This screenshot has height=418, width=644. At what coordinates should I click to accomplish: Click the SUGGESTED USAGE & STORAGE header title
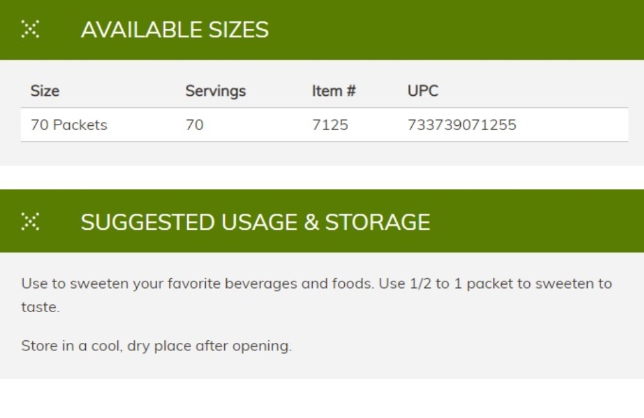coord(255,222)
